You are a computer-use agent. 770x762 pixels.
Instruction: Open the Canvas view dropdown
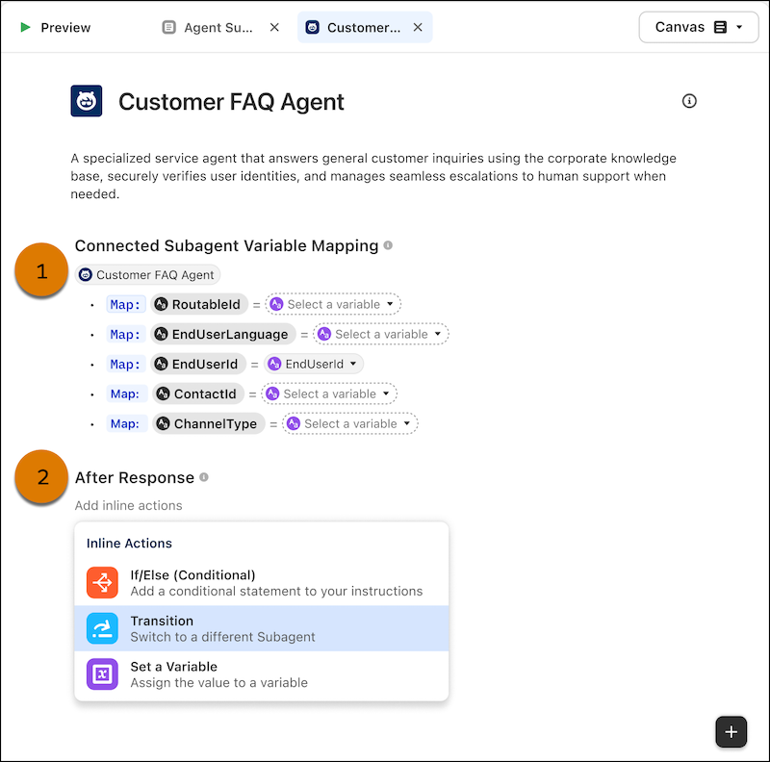click(699, 28)
